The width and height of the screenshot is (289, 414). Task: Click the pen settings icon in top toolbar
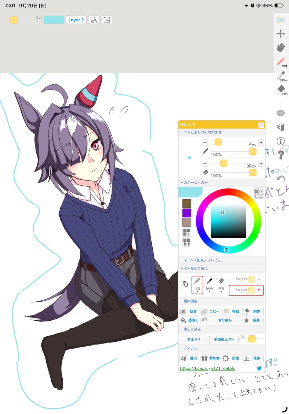(94, 20)
